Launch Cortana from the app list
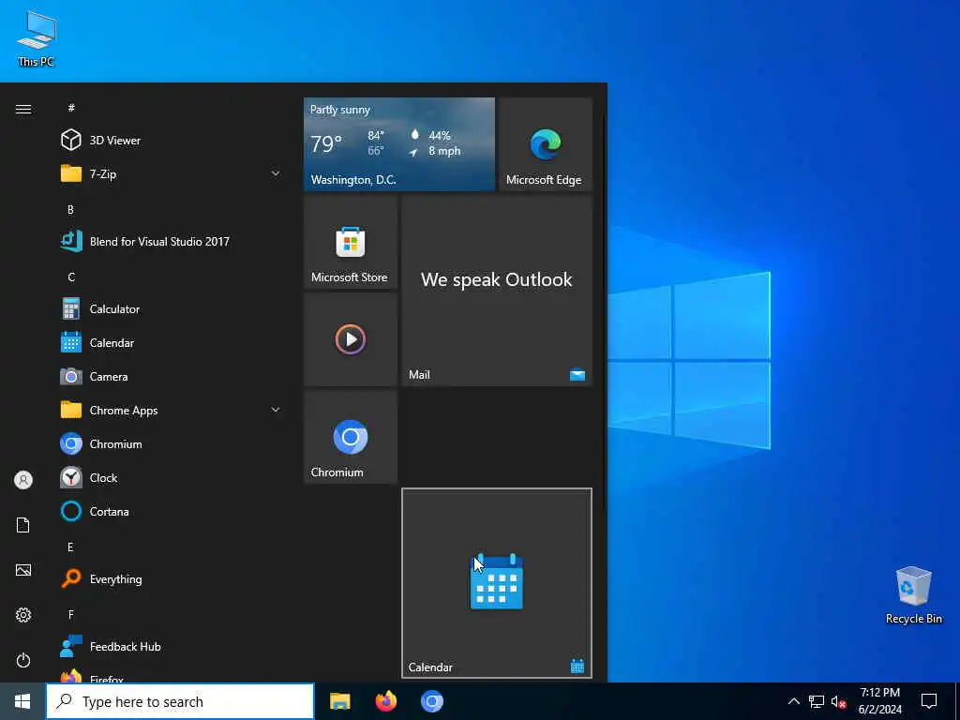This screenshot has height=720, width=960. point(172,511)
